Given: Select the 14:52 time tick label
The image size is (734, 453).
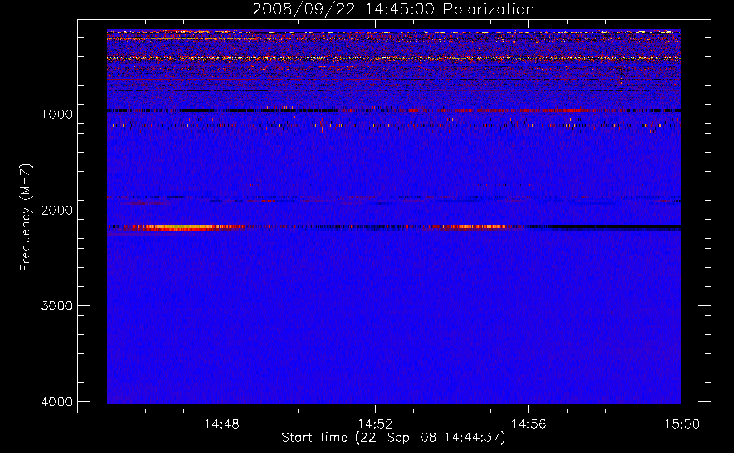Looking at the screenshot, I should pyautogui.click(x=375, y=424).
